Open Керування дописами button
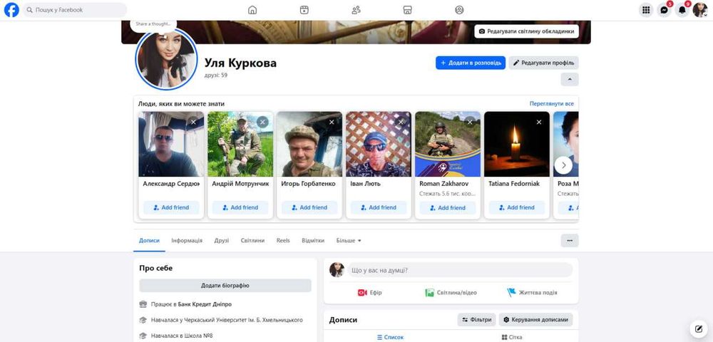713x342 pixels. click(535, 320)
